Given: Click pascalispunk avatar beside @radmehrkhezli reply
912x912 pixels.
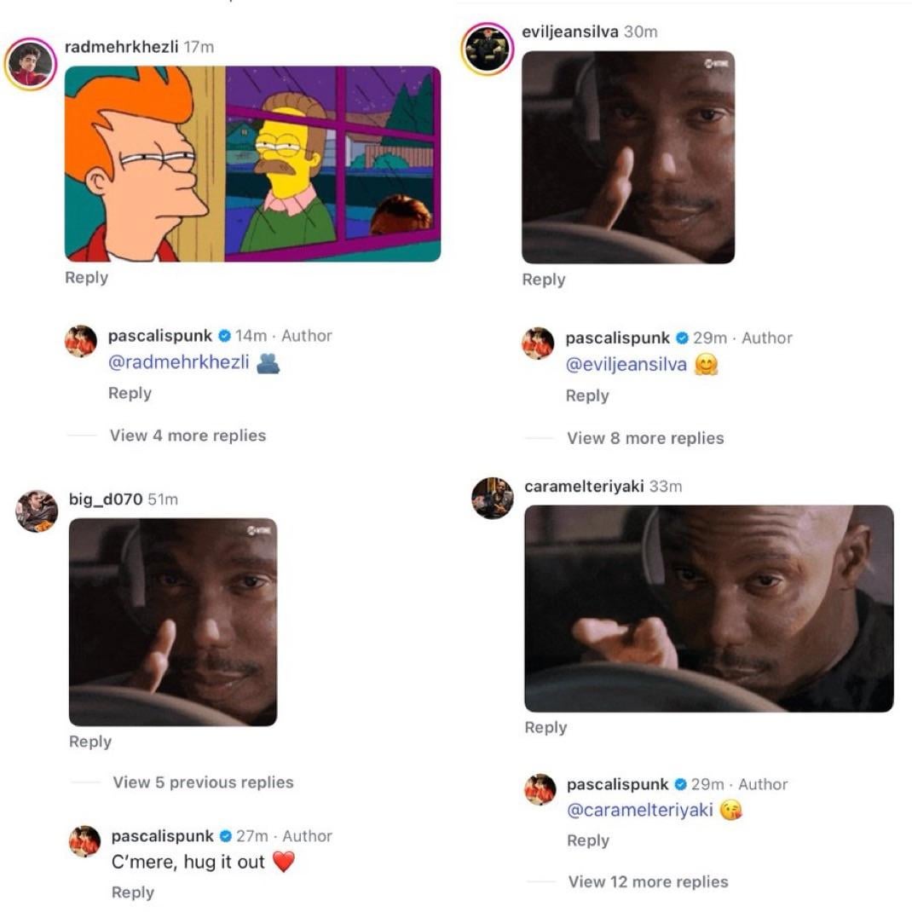Looking at the screenshot, I should click(81, 341).
